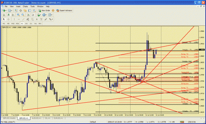This screenshot has width=206, height=124.
Task: Switch to the AUDUSD,H1 chart tab
Action: coord(37,118)
